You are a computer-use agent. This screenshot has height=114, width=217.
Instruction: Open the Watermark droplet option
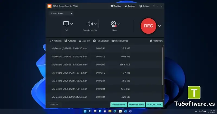pos(156,41)
